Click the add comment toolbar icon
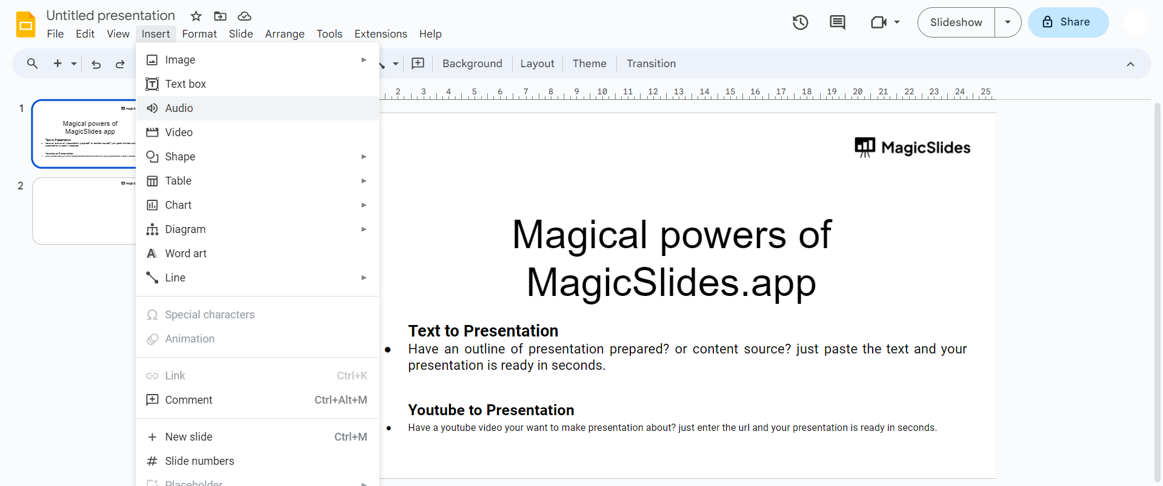The height and width of the screenshot is (486, 1163). tap(418, 64)
